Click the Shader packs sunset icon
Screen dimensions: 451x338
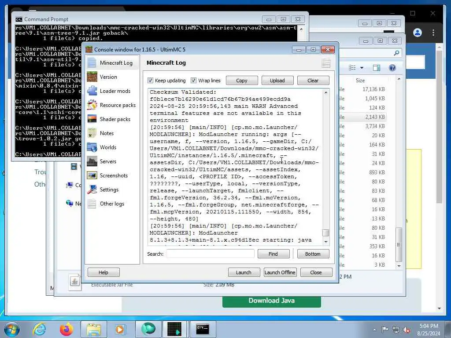pyautogui.click(x=92, y=119)
